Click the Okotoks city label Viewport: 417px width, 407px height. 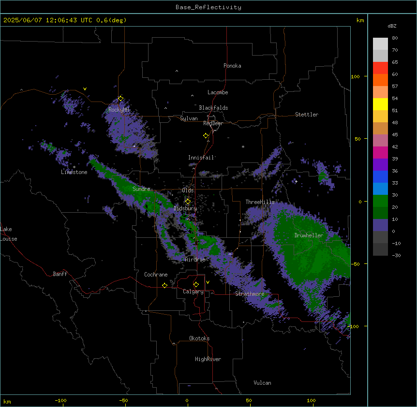point(199,338)
